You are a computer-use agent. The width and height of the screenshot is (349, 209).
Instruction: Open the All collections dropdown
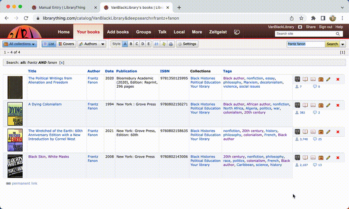[20, 44]
